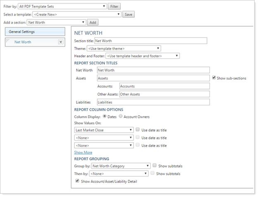Choose Account Owners column display option
Screen dimensions: 258x197
click(x=121, y=117)
